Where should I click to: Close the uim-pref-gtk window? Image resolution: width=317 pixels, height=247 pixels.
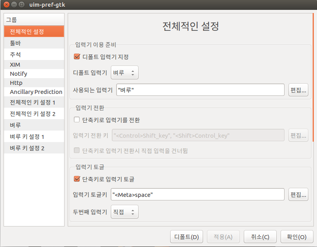click(x=6, y=4)
